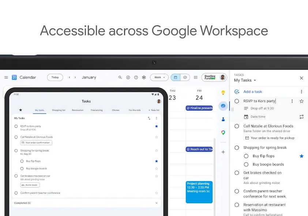The image size is (308, 216).
Task: Go to previous week arrow
Action: pyautogui.click(x=70, y=77)
